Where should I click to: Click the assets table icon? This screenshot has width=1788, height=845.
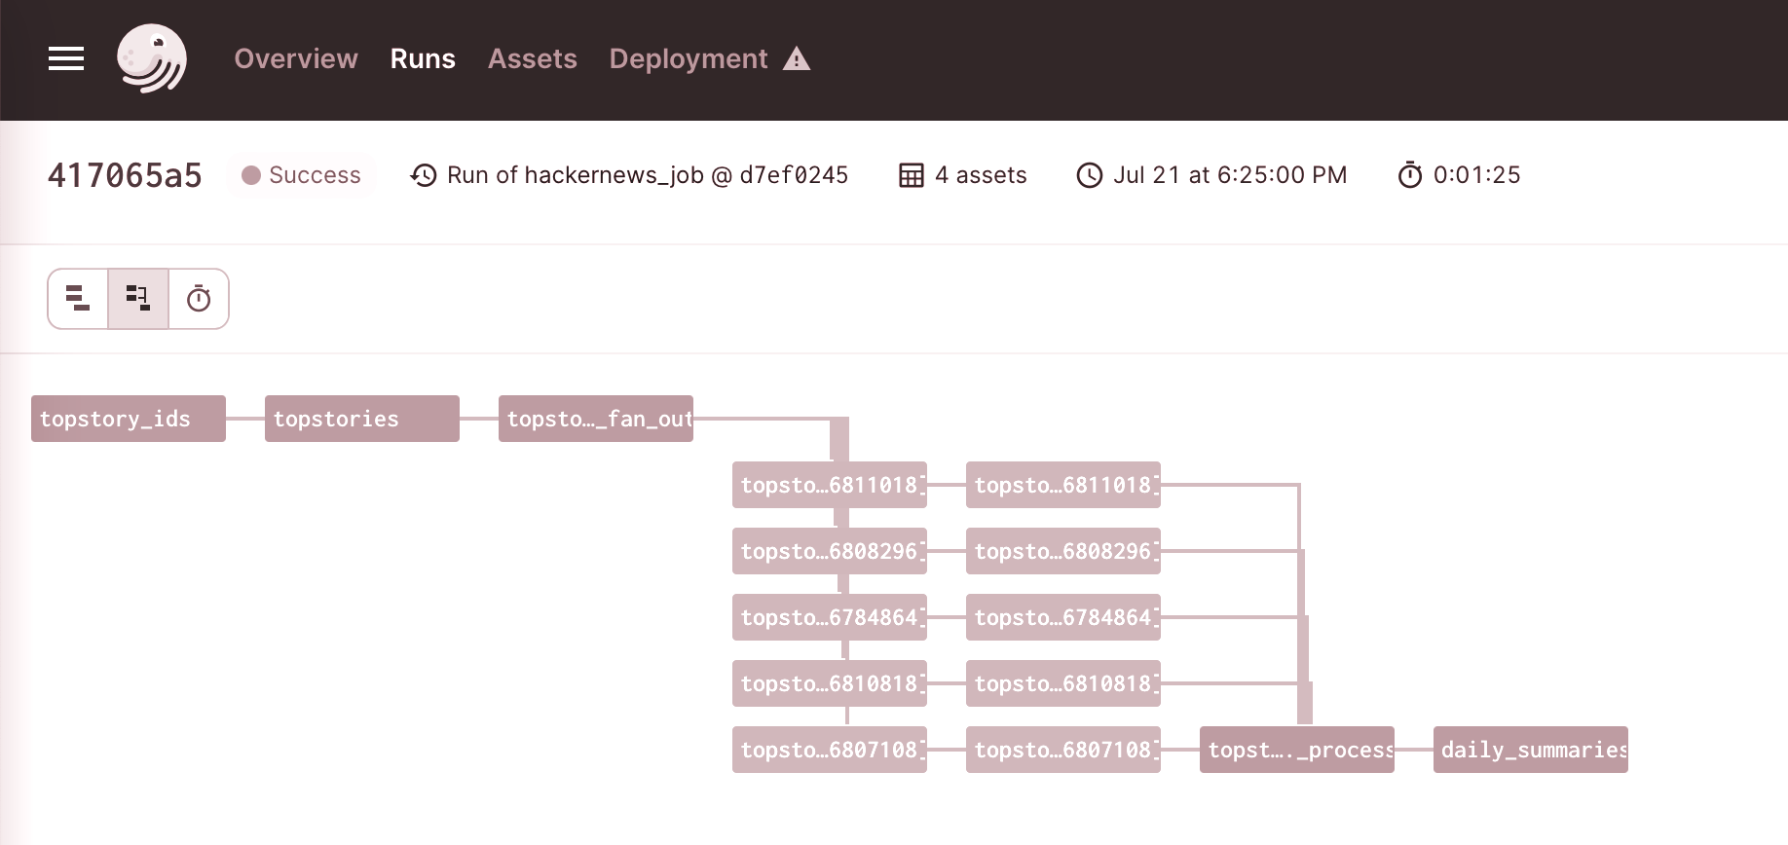click(912, 175)
